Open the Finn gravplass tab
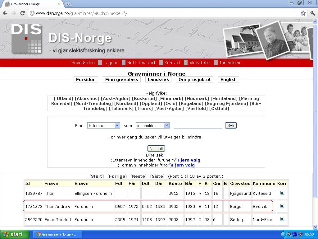Viewport: 318px width, 239px height. [x=122, y=79]
